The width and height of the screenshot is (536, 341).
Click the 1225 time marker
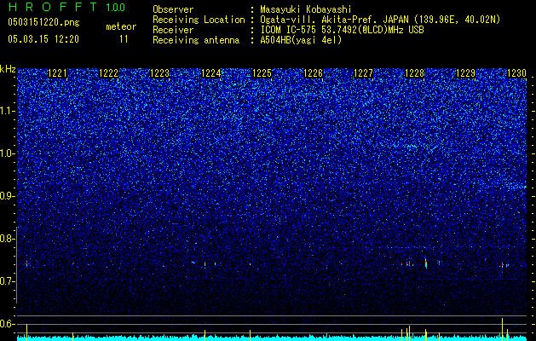(x=262, y=73)
